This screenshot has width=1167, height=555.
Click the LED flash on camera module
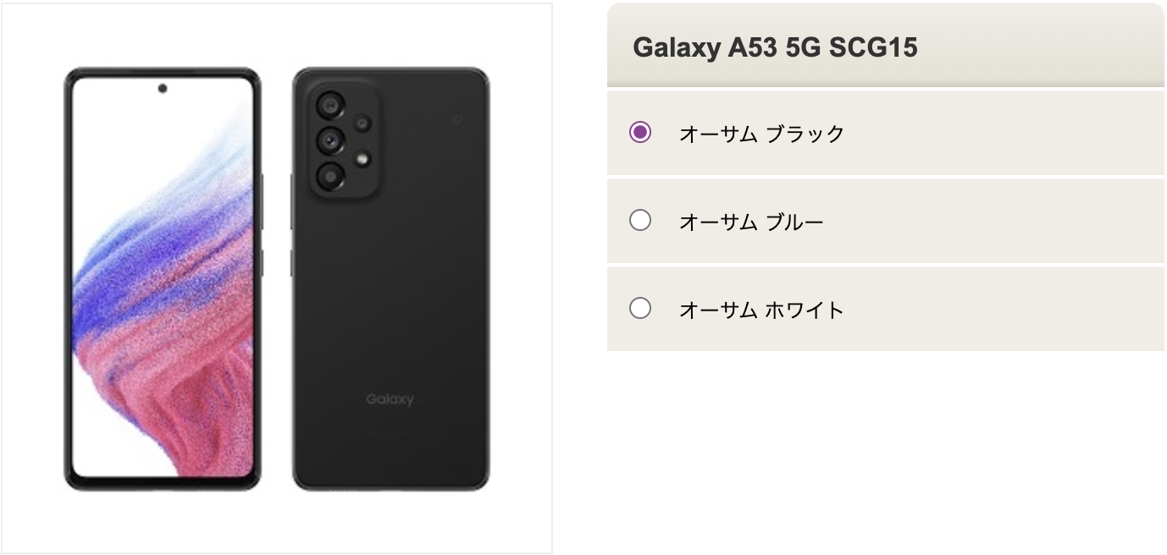click(363, 158)
